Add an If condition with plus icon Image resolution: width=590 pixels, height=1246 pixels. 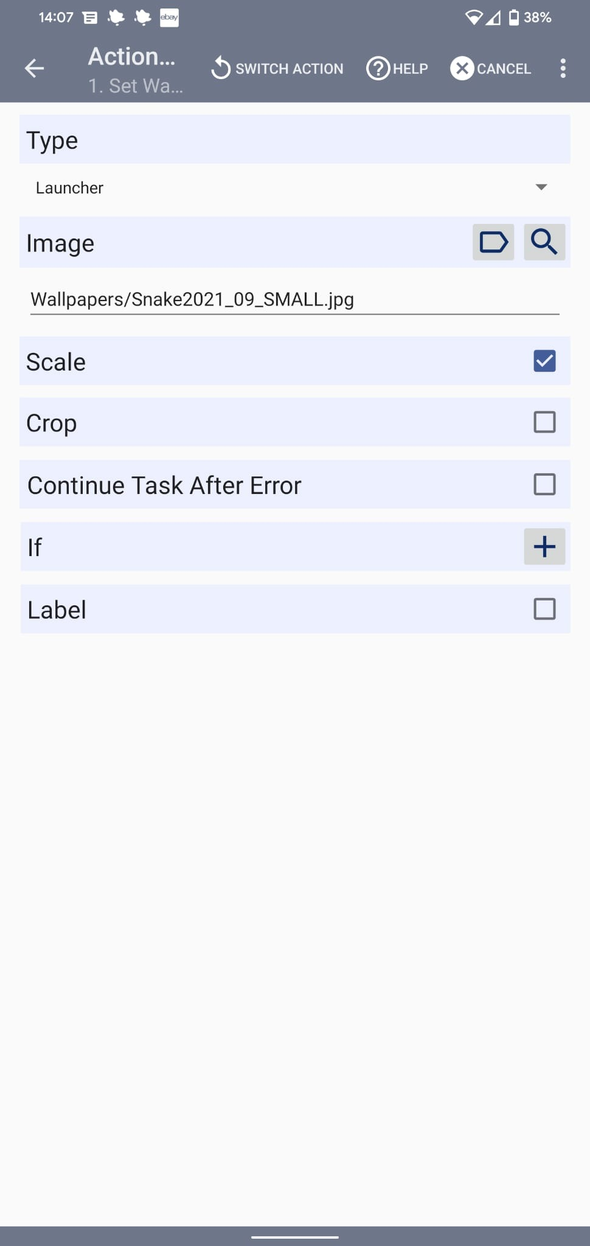[544, 546]
